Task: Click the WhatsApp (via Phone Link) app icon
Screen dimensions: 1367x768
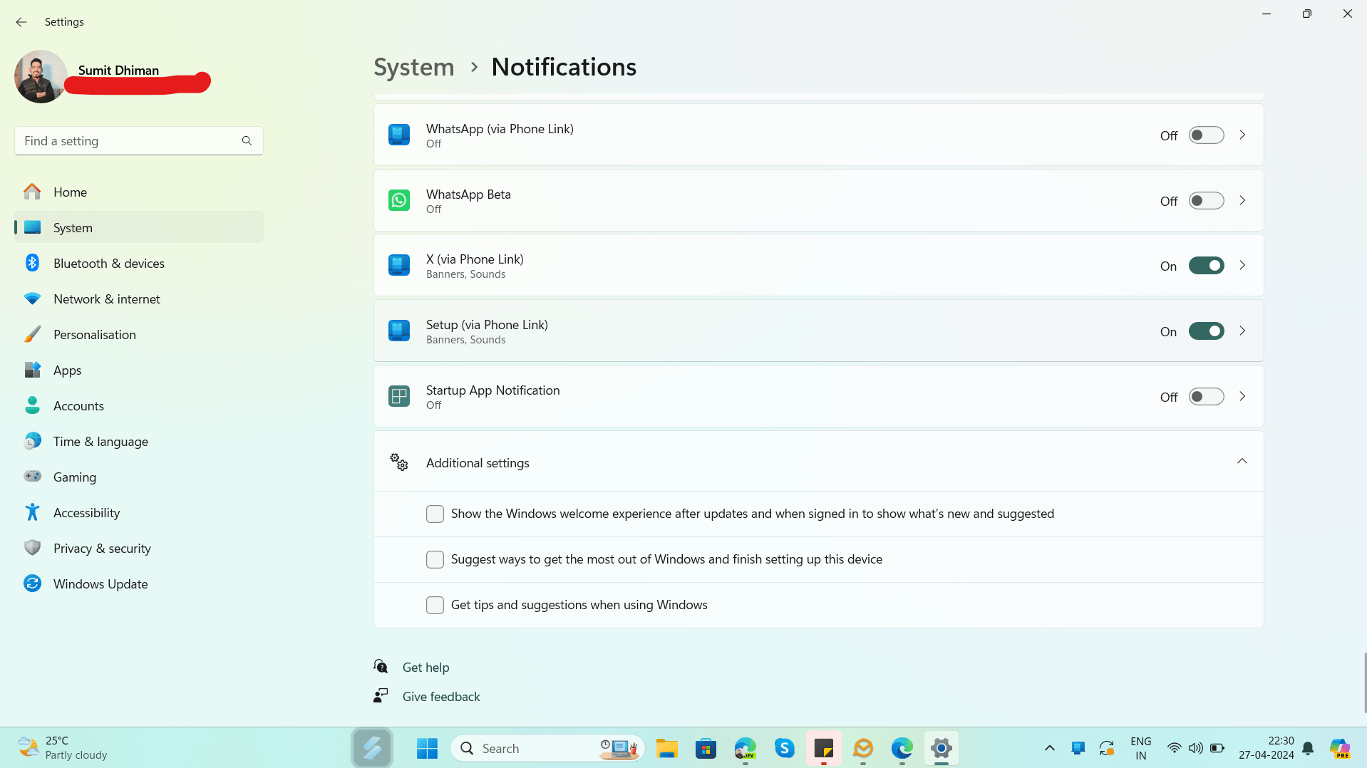Action: click(399, 135)
